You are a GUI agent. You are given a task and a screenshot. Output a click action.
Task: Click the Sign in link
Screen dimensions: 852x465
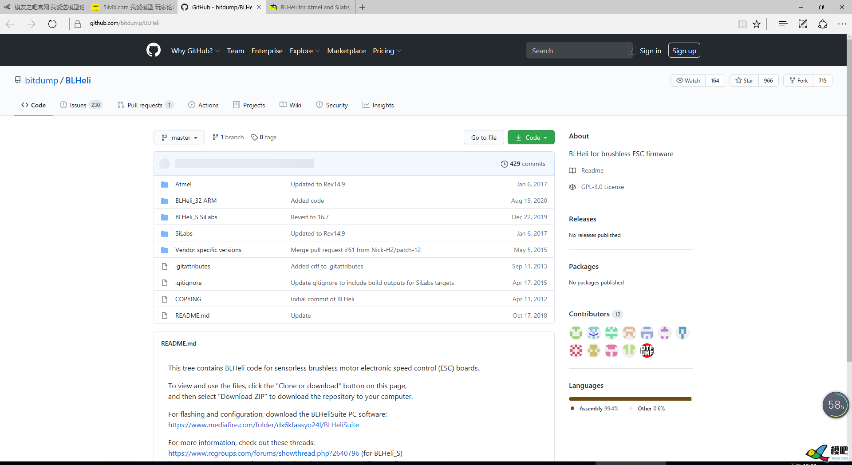650,51
